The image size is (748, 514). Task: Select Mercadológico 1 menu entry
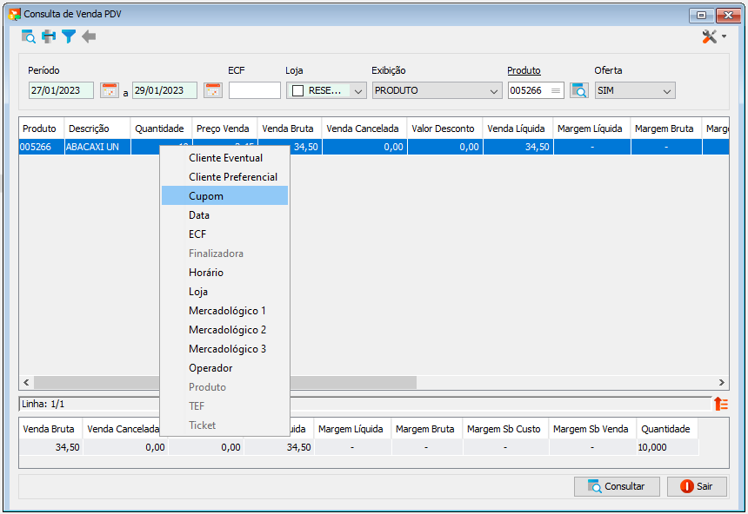224,311
